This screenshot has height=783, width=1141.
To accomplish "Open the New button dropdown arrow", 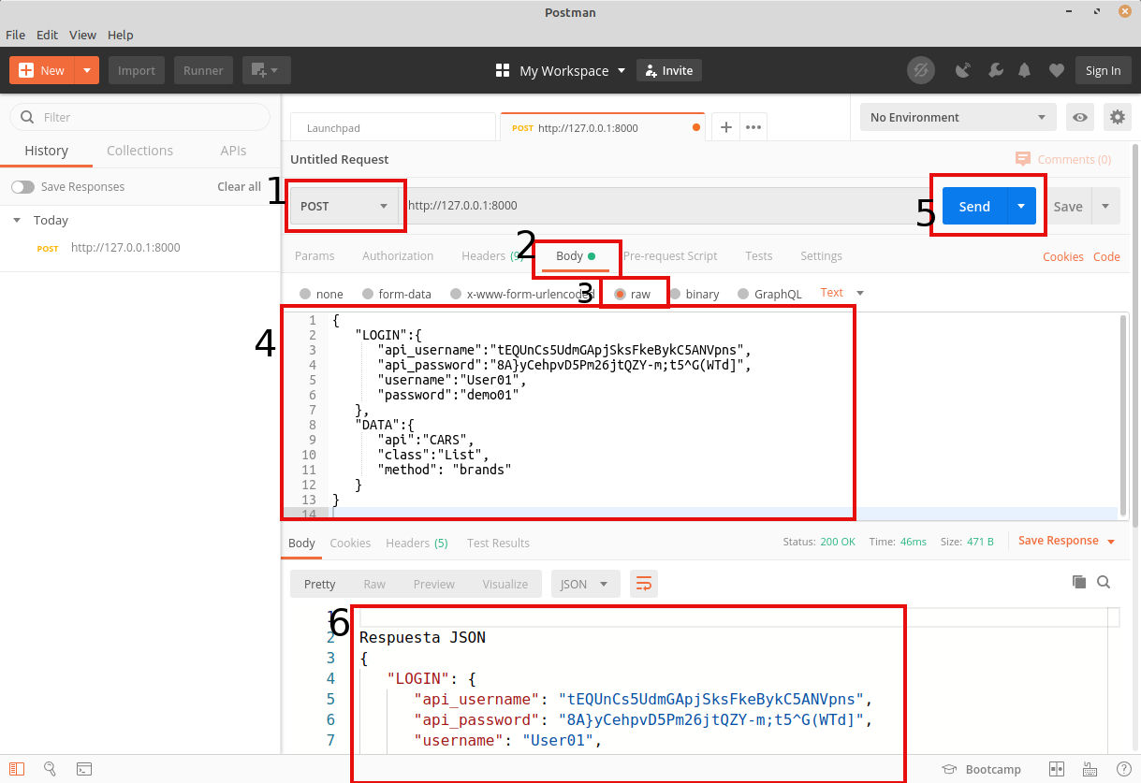I will tap(86, 70).
